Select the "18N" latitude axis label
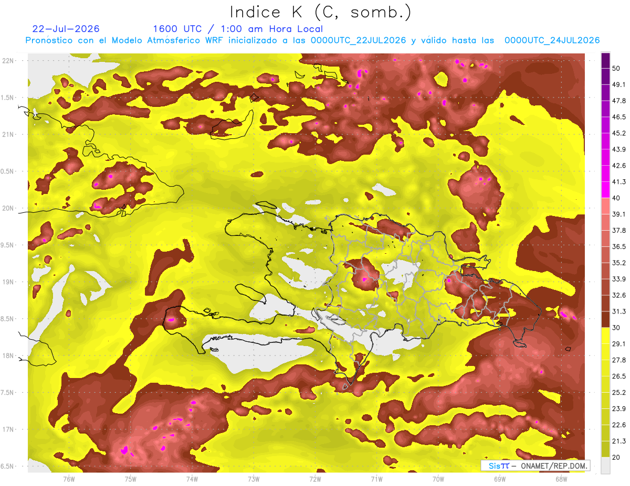This screenshot has height=486, width=630. [9, 355]
